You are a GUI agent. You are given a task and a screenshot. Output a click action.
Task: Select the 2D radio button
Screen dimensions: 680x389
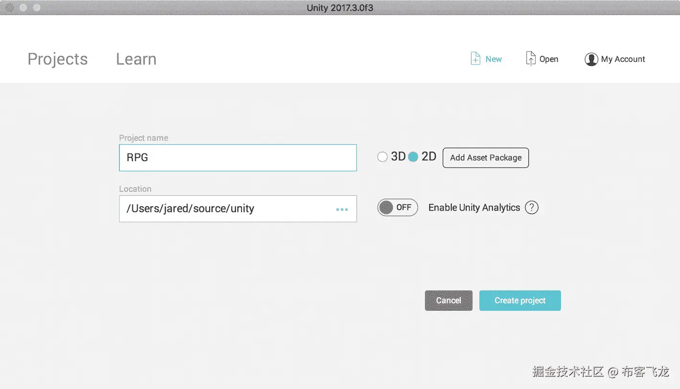pos(413,157)
